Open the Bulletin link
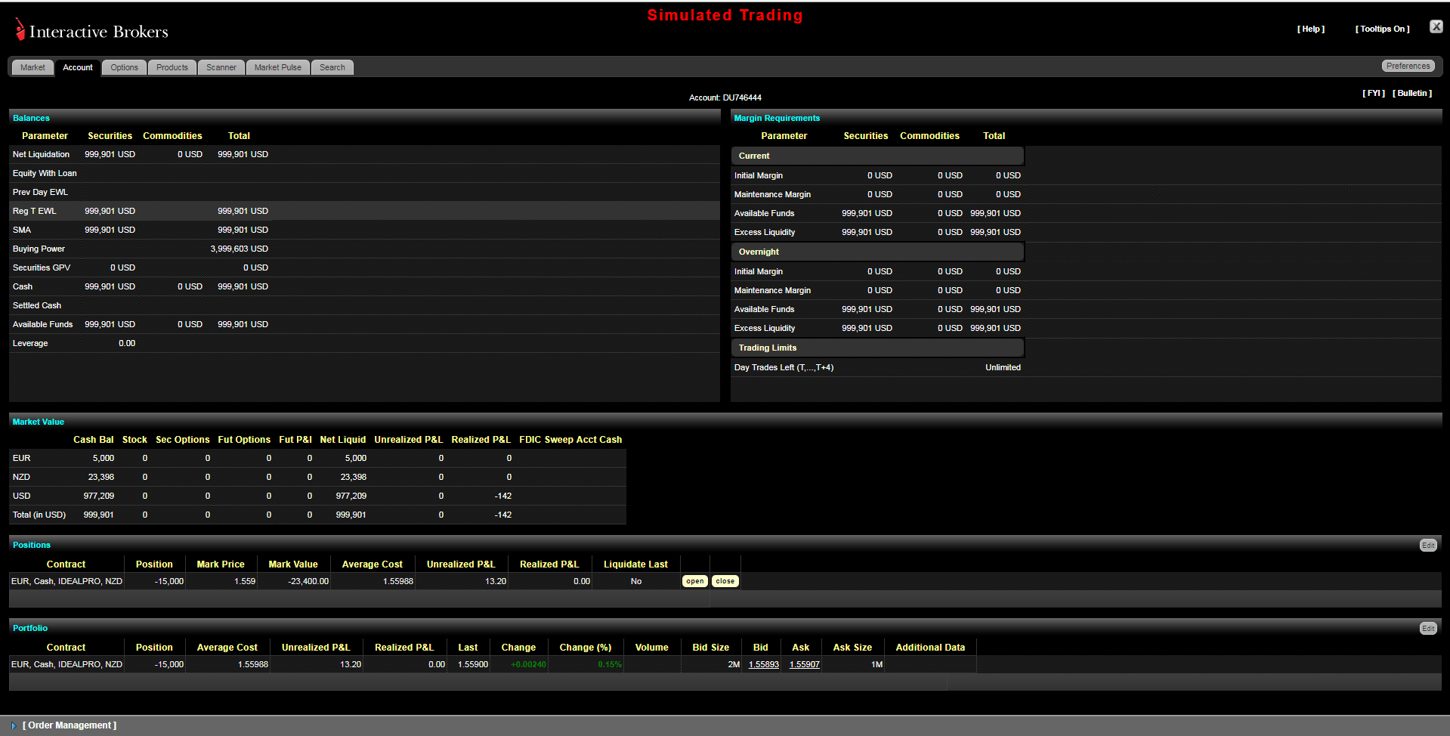This screenshot has width=1450, height=736. pos(1411,93)
